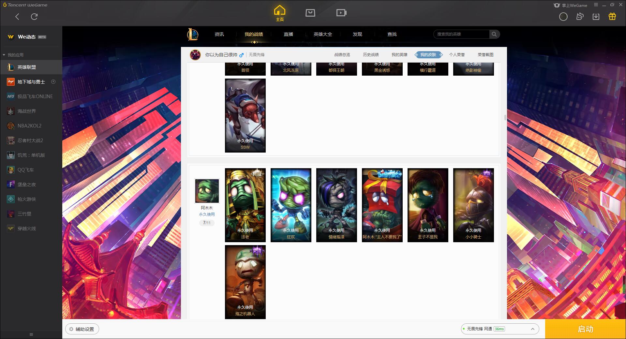Screen dimensions: 626x339
Task: Click the circle icon beside 地下城与勇士
Action: [x=53, y=82]
